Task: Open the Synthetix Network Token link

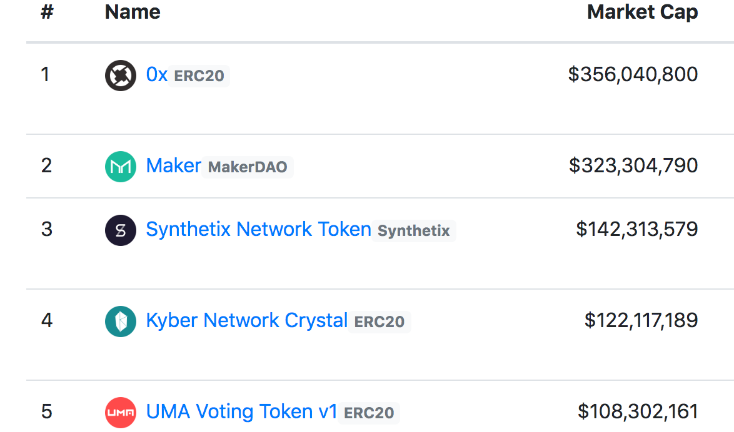Action: [x=258, y=230]
